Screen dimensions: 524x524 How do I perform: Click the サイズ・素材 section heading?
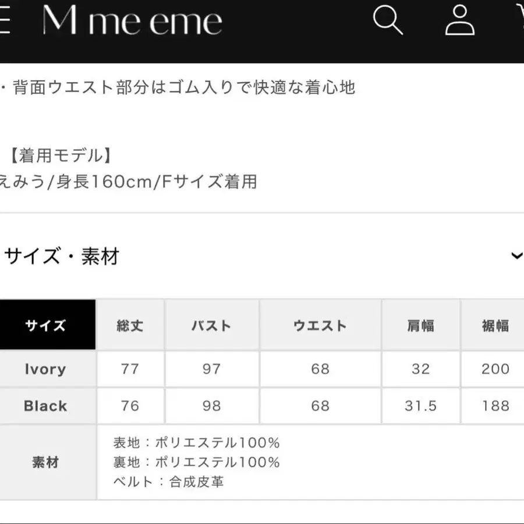(61, 256)
